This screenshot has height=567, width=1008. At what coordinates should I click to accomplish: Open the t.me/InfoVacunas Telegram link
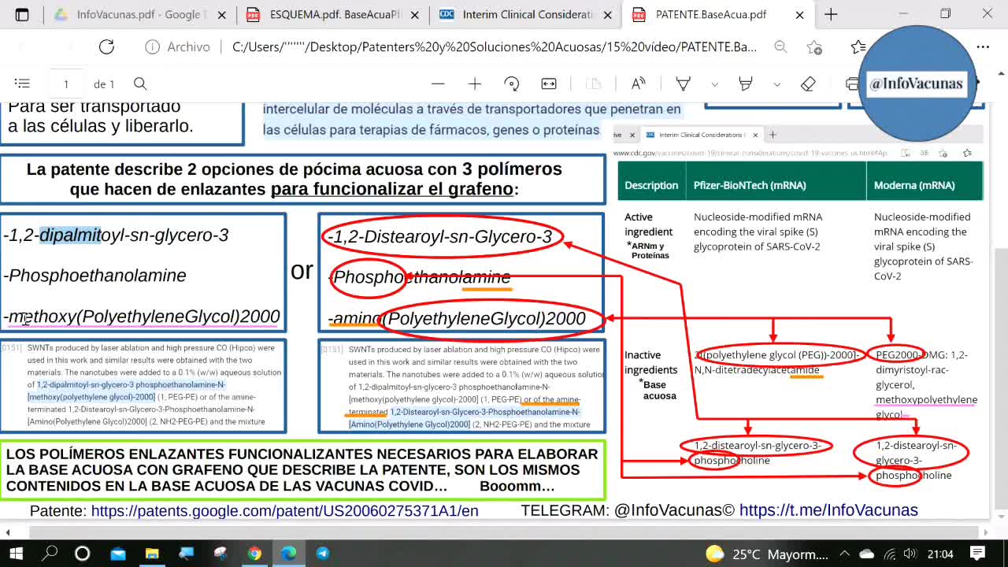[828, 510]
